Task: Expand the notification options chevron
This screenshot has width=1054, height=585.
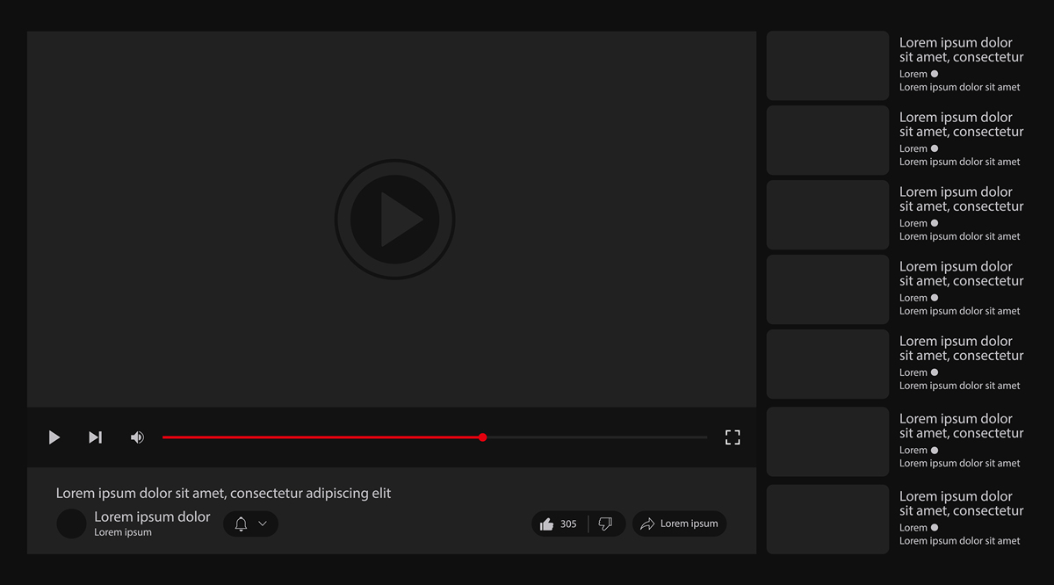Action: (263, 524)
